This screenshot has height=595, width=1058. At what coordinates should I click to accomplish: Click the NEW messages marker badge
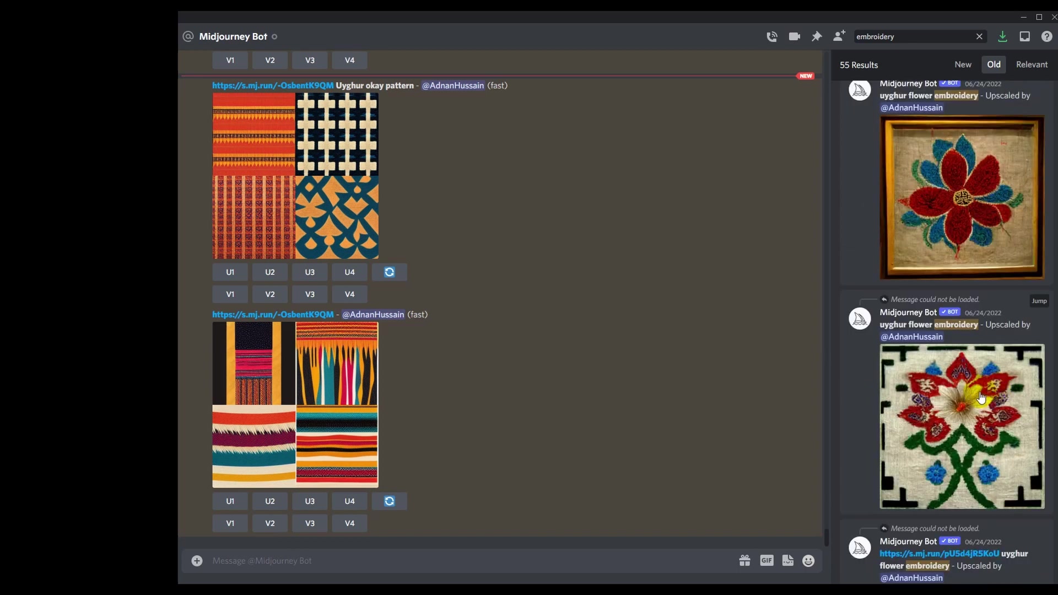click(806, 76)
